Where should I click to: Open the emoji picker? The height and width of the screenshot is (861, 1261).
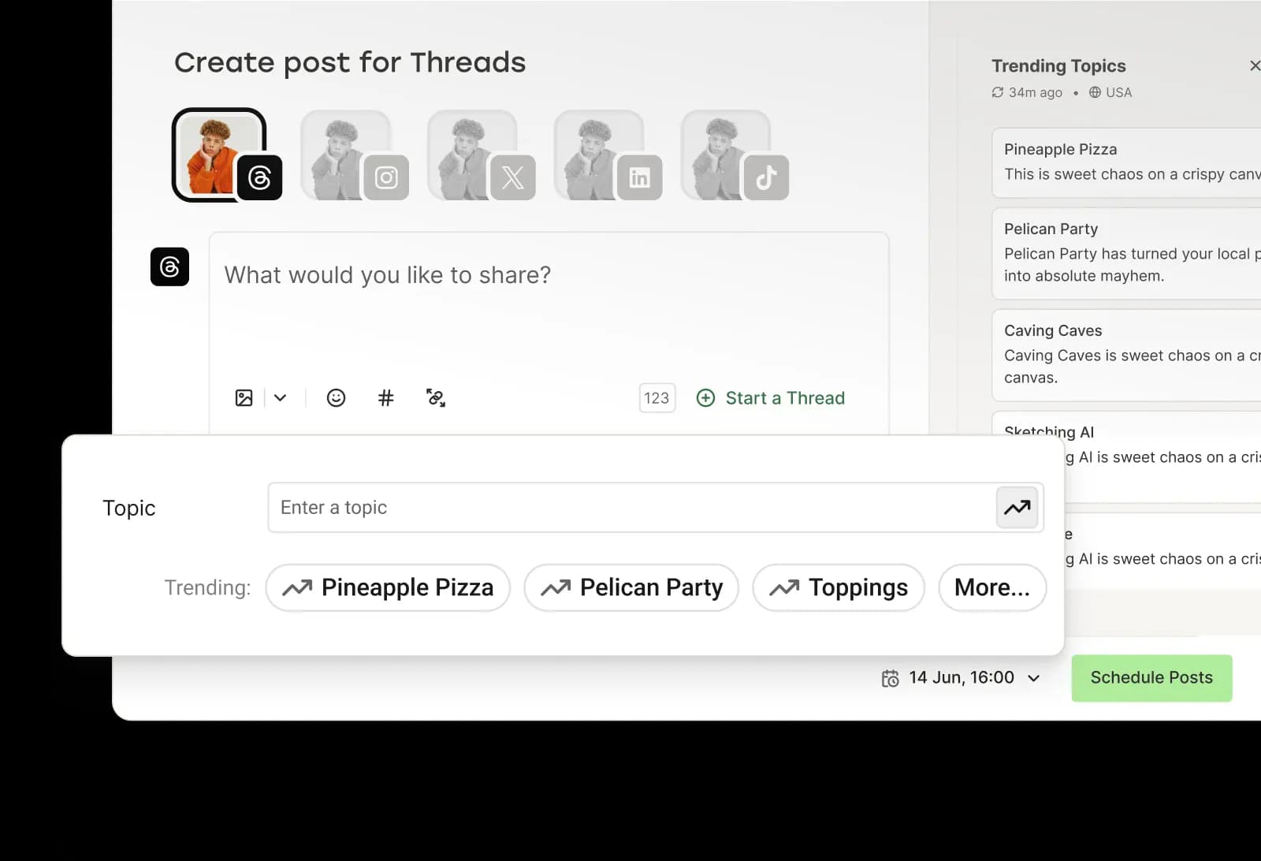(336, 398)
